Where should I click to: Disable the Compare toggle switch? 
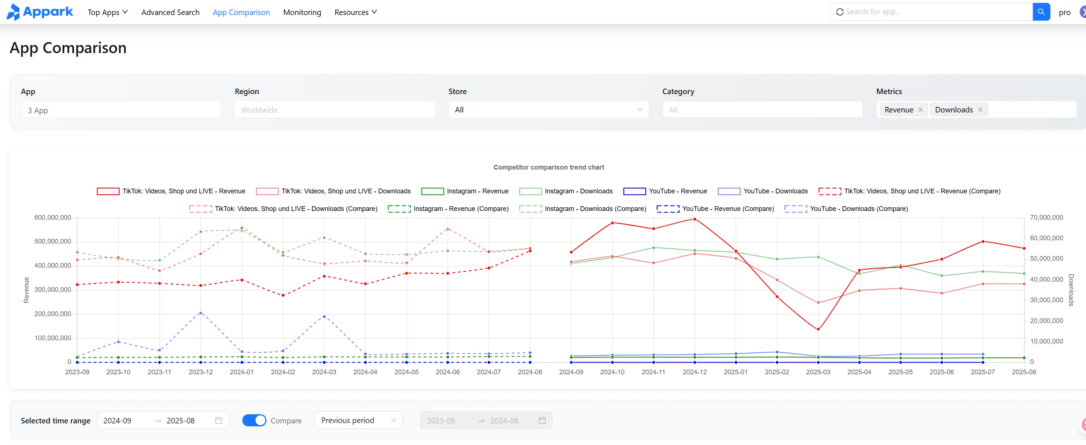pos(254,420)
